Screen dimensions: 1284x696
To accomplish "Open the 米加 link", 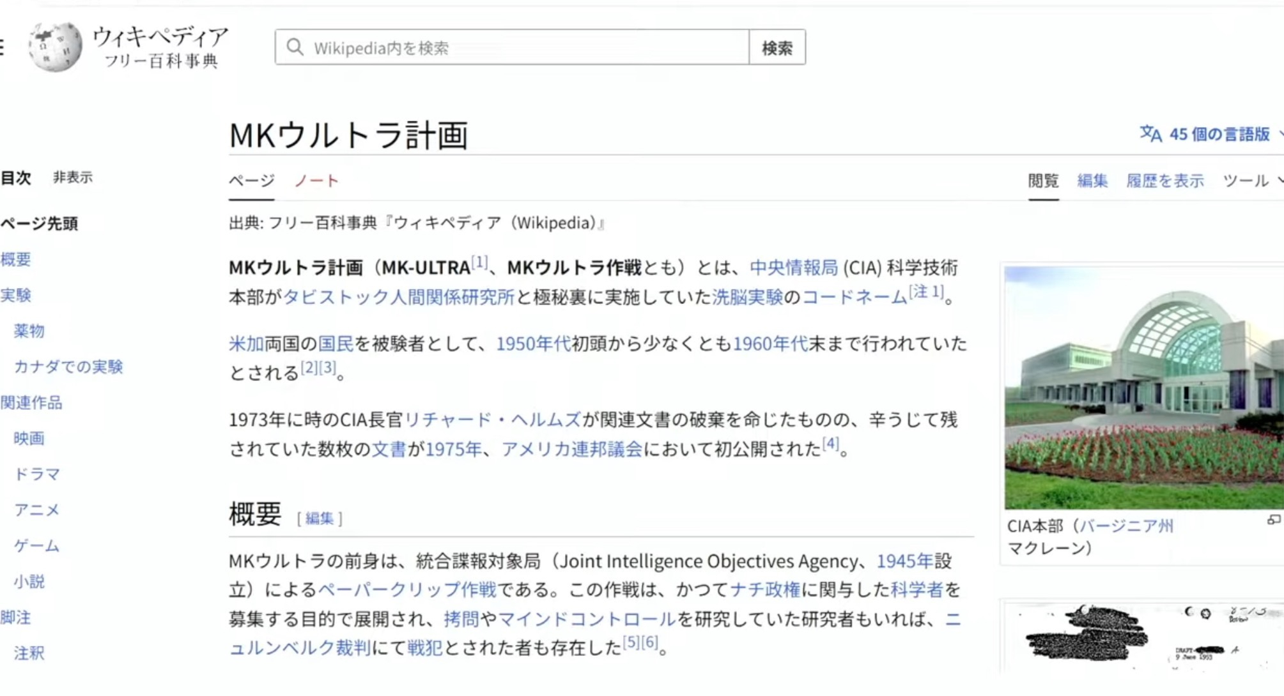I will [247, 344].
